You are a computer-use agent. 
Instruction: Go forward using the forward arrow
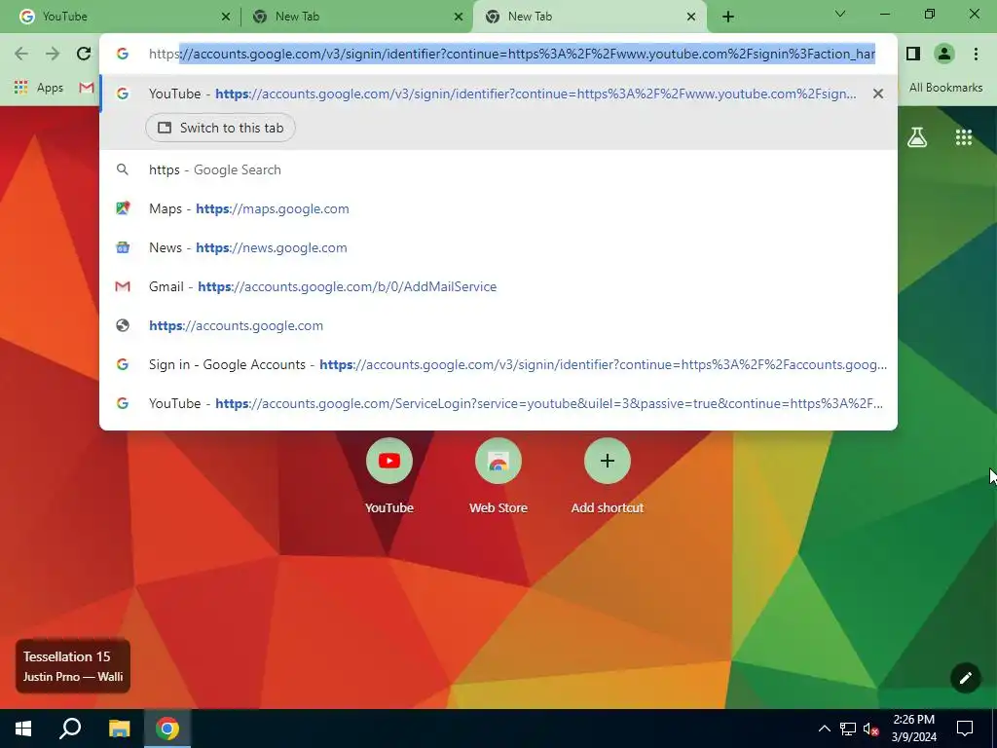point(53,55)
